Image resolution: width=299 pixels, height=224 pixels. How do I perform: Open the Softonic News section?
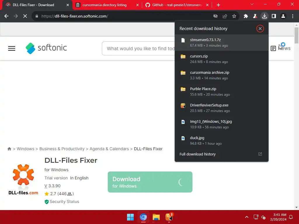[x=281, y=48]
